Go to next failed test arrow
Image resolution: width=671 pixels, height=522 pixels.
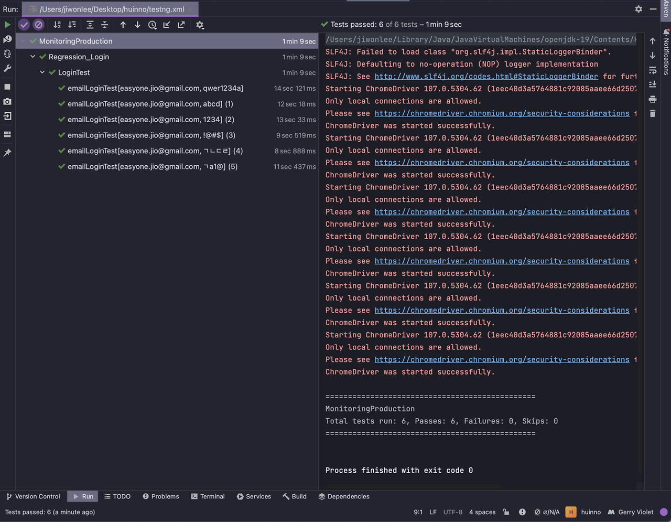pyautogui.click(x=137, y=25)
